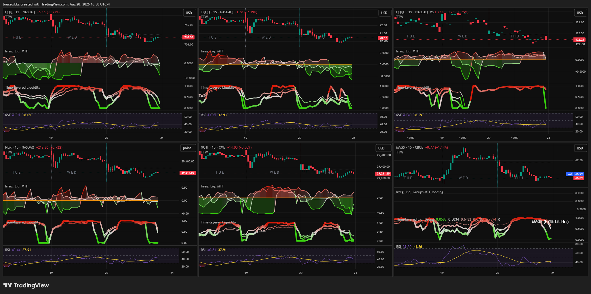Screen dimensions: 591x294
Task: Click the NQ1! · 15 · CME symbol title
Action: coord(213,147)
